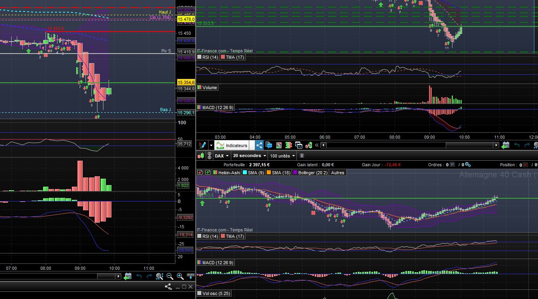
Task: Undo last action in left chart toolbar
Action: coord(139,276)
